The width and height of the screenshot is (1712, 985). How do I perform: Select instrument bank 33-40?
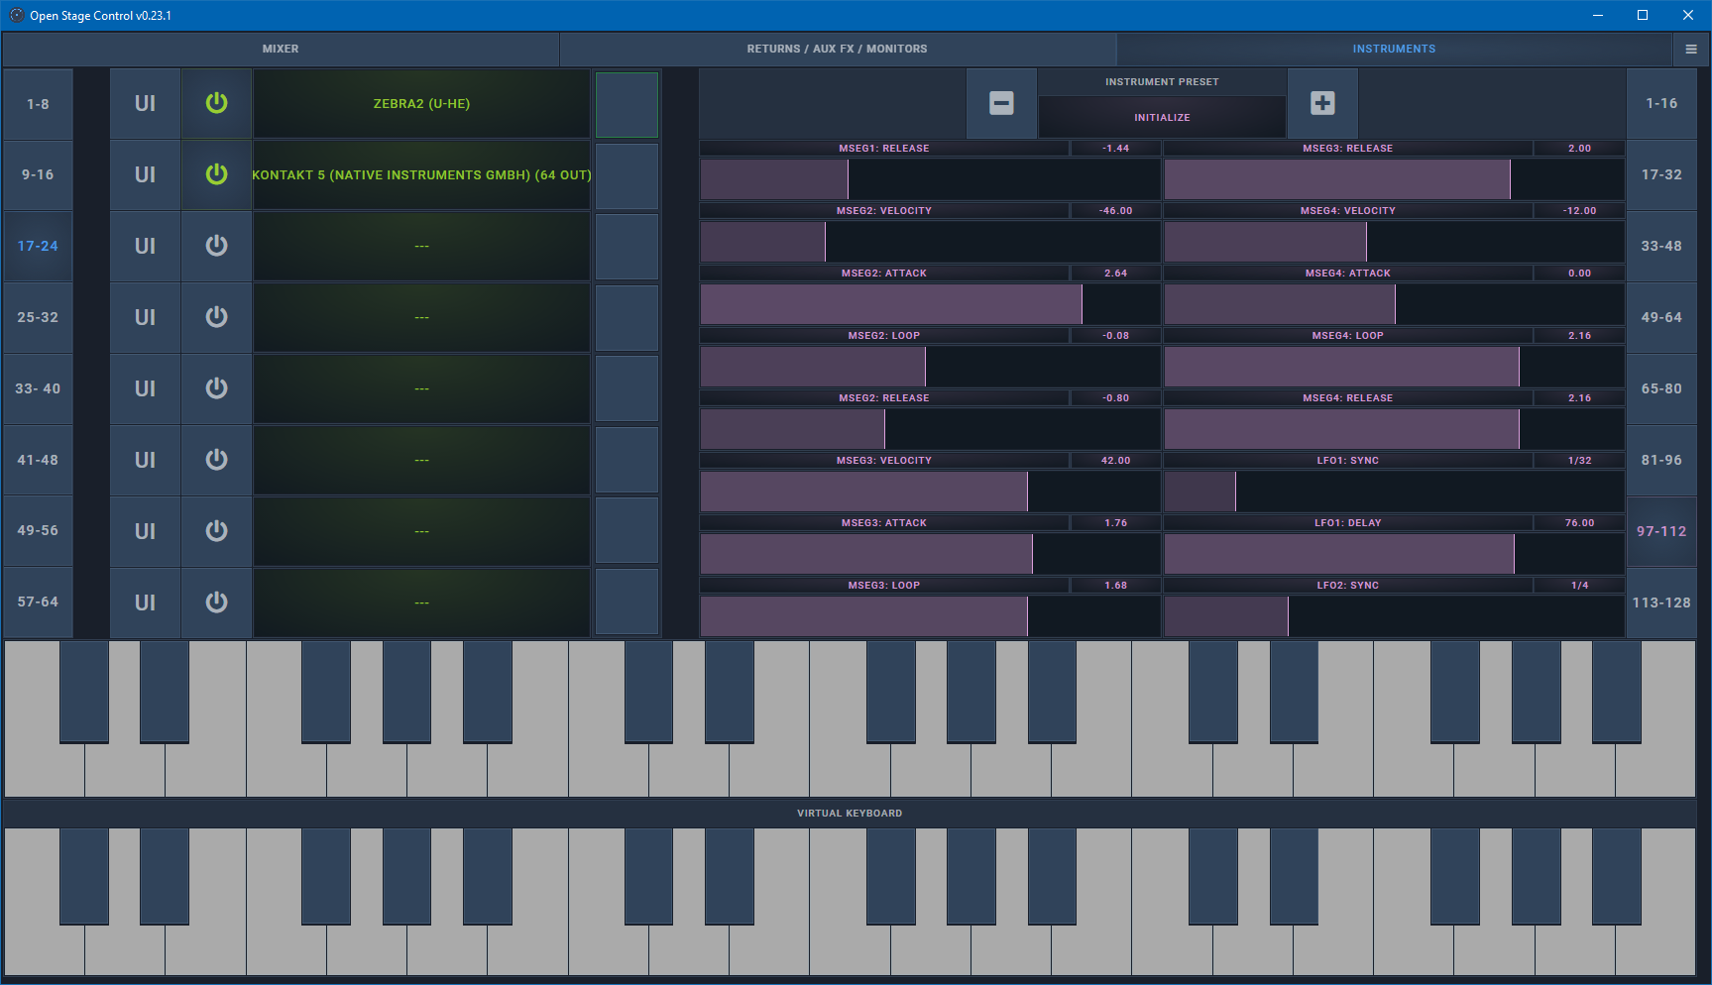[x=38, y=388]
